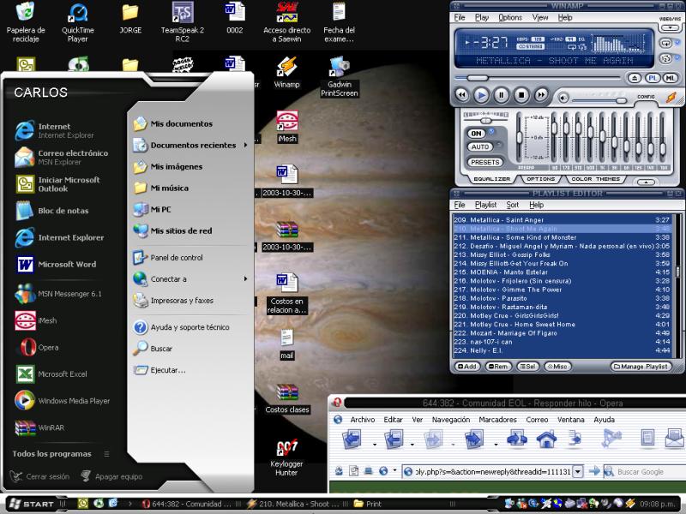Open the Options menu in Winamp

pos(510,17)
